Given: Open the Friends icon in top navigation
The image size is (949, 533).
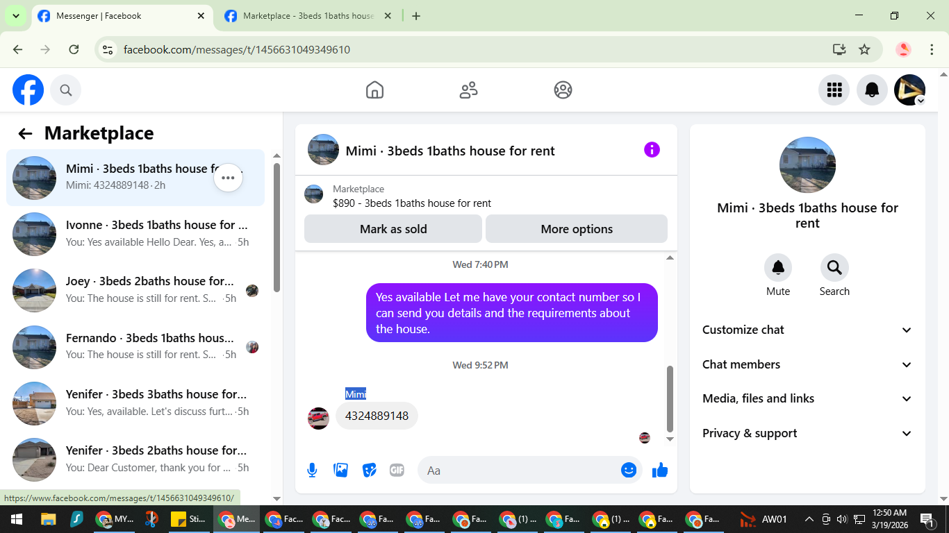Looking at the screenshot, I should (x=469, y=90).
